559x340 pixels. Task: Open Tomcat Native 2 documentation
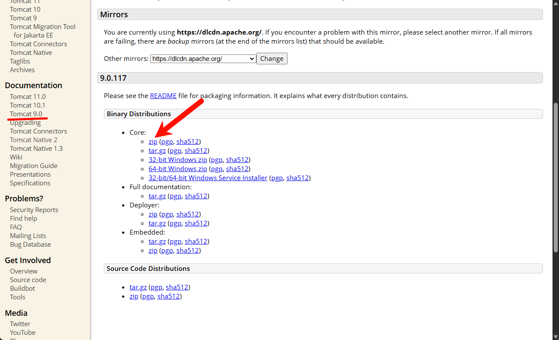(34, 140)
